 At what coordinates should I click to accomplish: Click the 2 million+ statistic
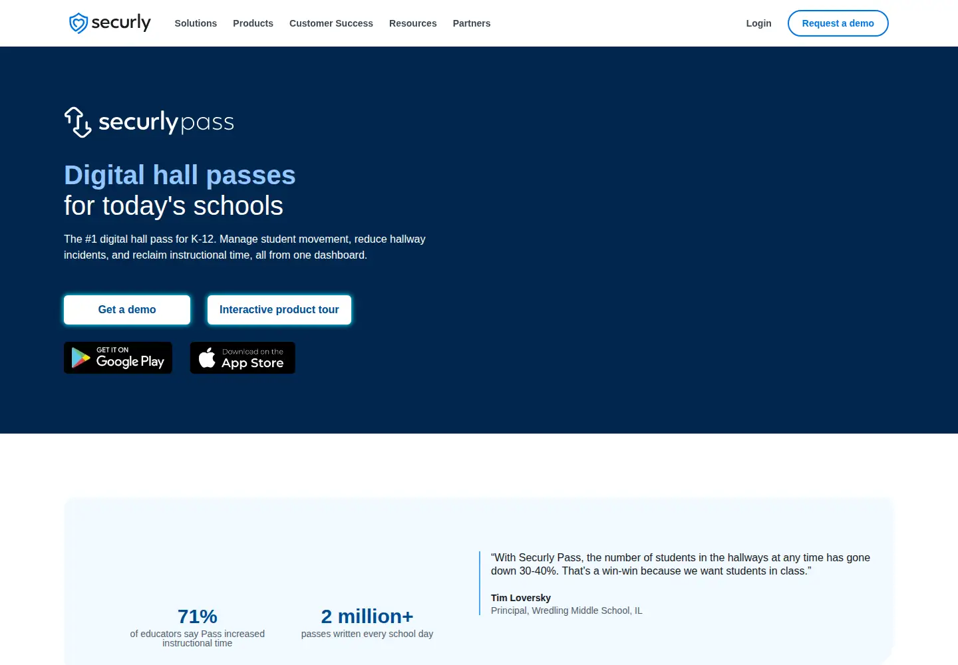367,616
